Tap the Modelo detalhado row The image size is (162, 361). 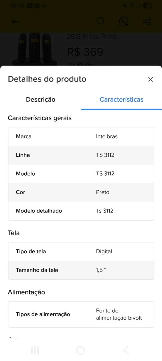point(81,211)
